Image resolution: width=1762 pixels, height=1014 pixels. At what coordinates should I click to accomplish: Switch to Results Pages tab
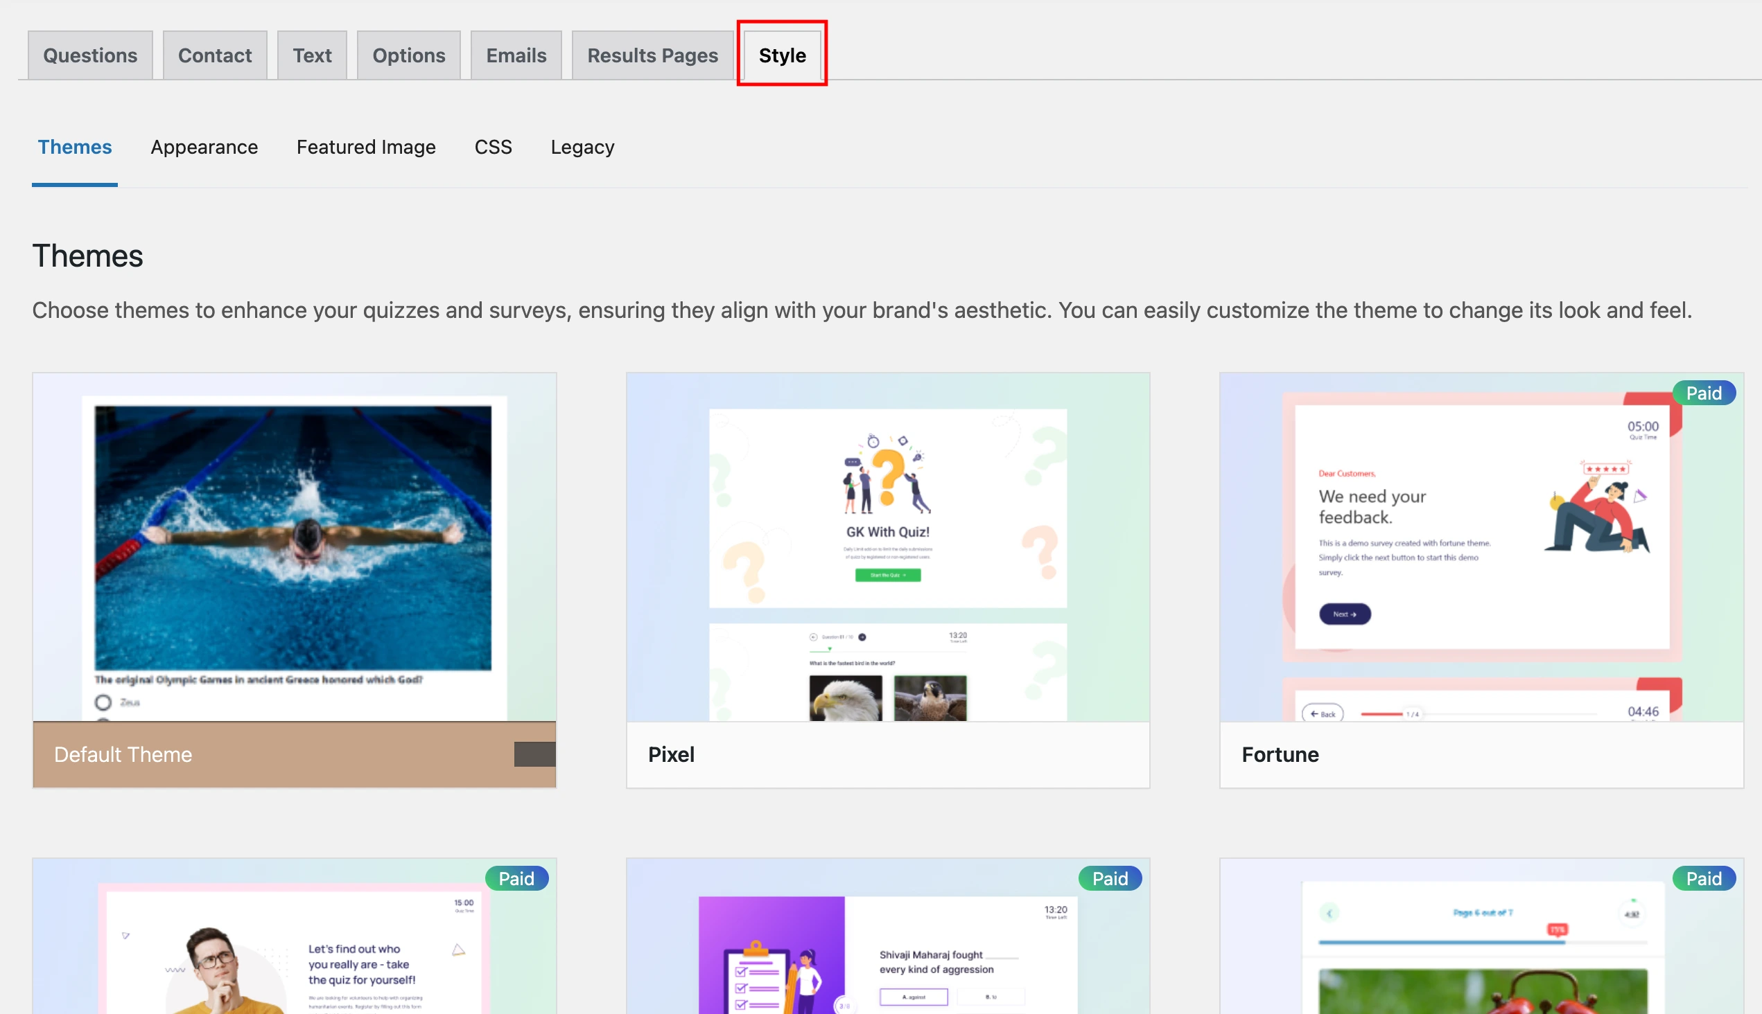coord(652,55)
